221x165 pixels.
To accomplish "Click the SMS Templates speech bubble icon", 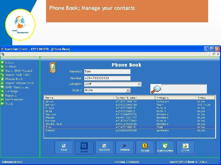I will [2, 87].
